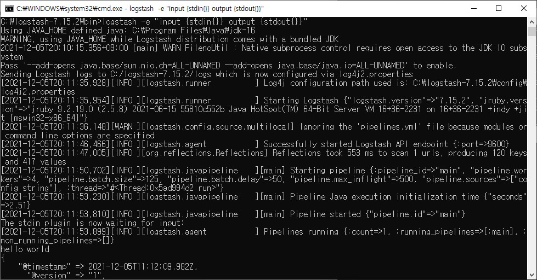Click the logstash -e command prompt line
The height and width of the screenshot is (280, 537).
pyautogui.click(x=154, y=21)
